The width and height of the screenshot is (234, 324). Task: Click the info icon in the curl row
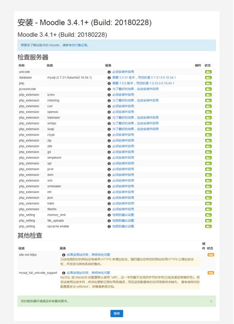109,106
